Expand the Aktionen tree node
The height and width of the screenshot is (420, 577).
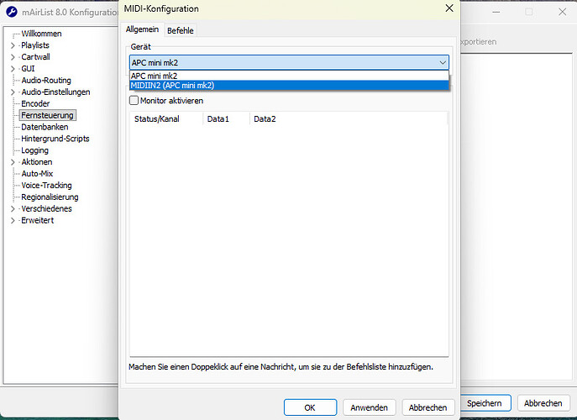click(13, 162)
